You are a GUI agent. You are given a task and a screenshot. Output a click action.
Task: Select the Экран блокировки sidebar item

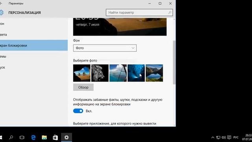click(34, 45)
